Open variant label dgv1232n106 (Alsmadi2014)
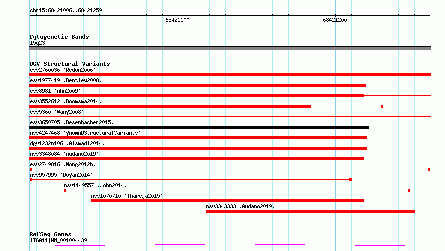The width and height of the screenshot is (445, 251). click(67, 143)
